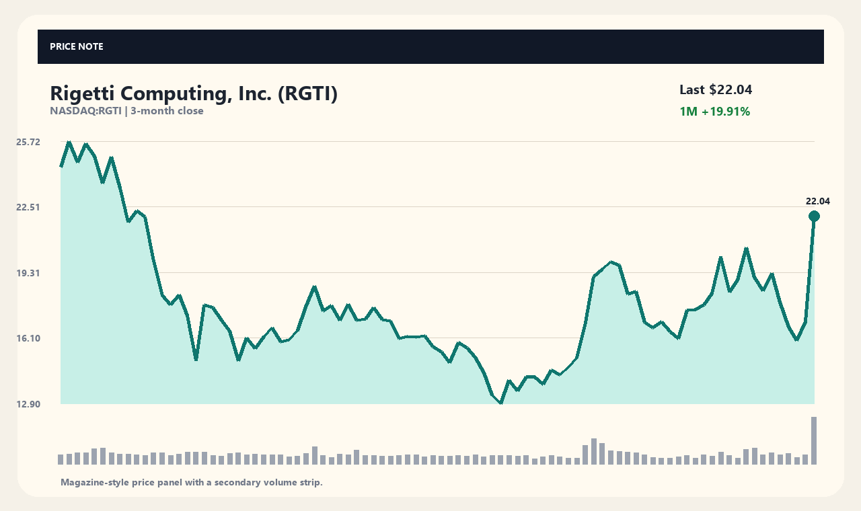Click the 22.04 end-point data label
The image size is (861, 511).
tap(818, 201)
